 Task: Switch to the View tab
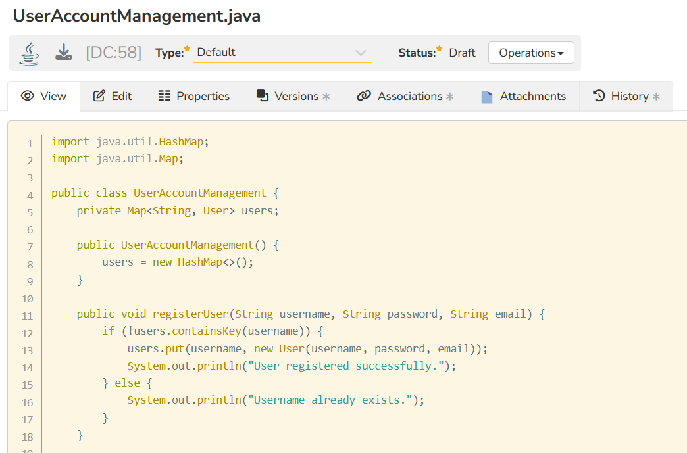point(44,96)
